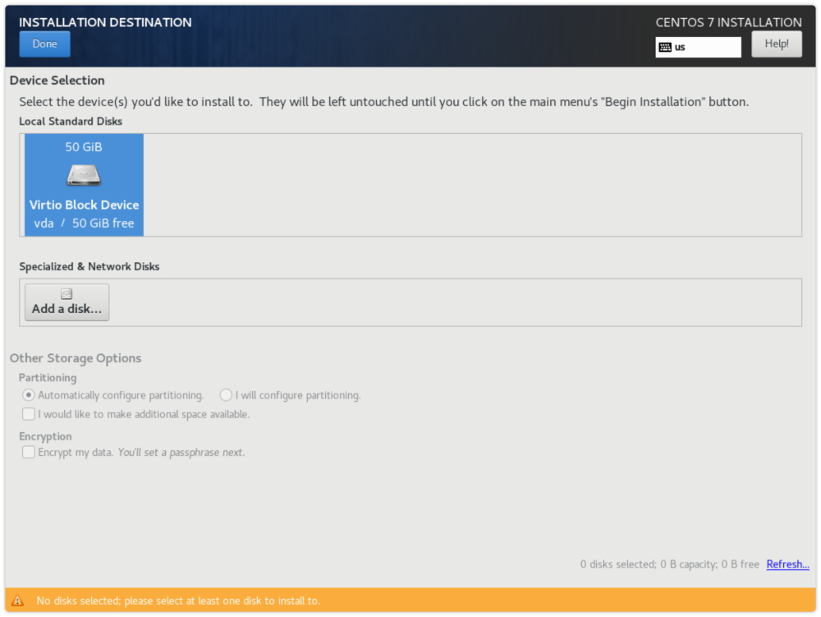Viewport: 821px width, 617px height.
Task: Open the Refresh... link
Action: coord(787,564)
